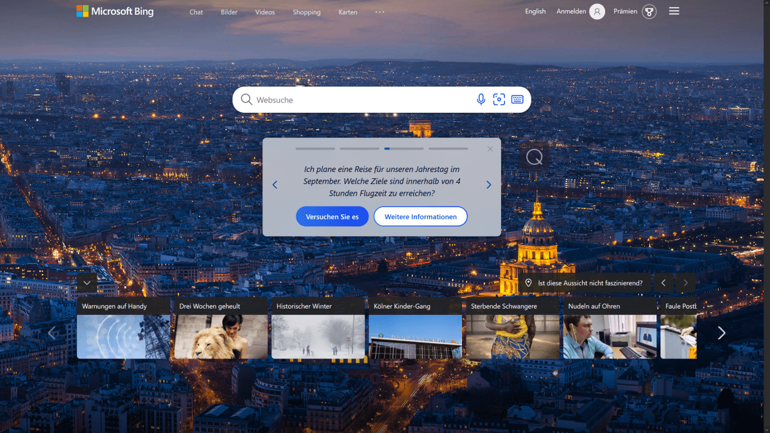
Task: Show next chat prompt suggestion
Action: tap(488, 185)
